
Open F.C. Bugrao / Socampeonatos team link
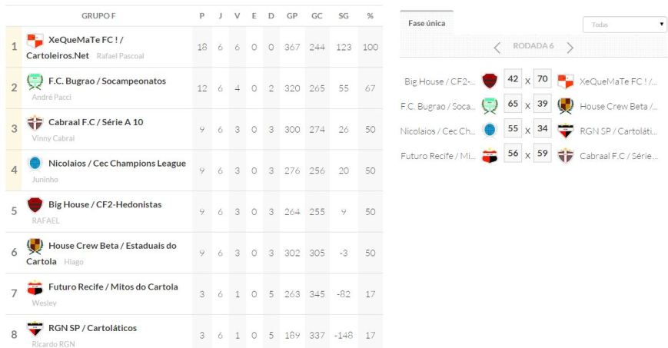[x=107, y=81]
